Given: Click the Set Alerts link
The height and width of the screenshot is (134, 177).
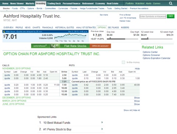Looking at the screenshot, I should [104, 15].
